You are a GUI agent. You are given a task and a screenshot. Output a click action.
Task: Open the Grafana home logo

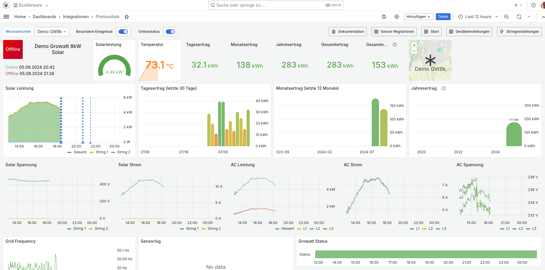tap(6, 5)
